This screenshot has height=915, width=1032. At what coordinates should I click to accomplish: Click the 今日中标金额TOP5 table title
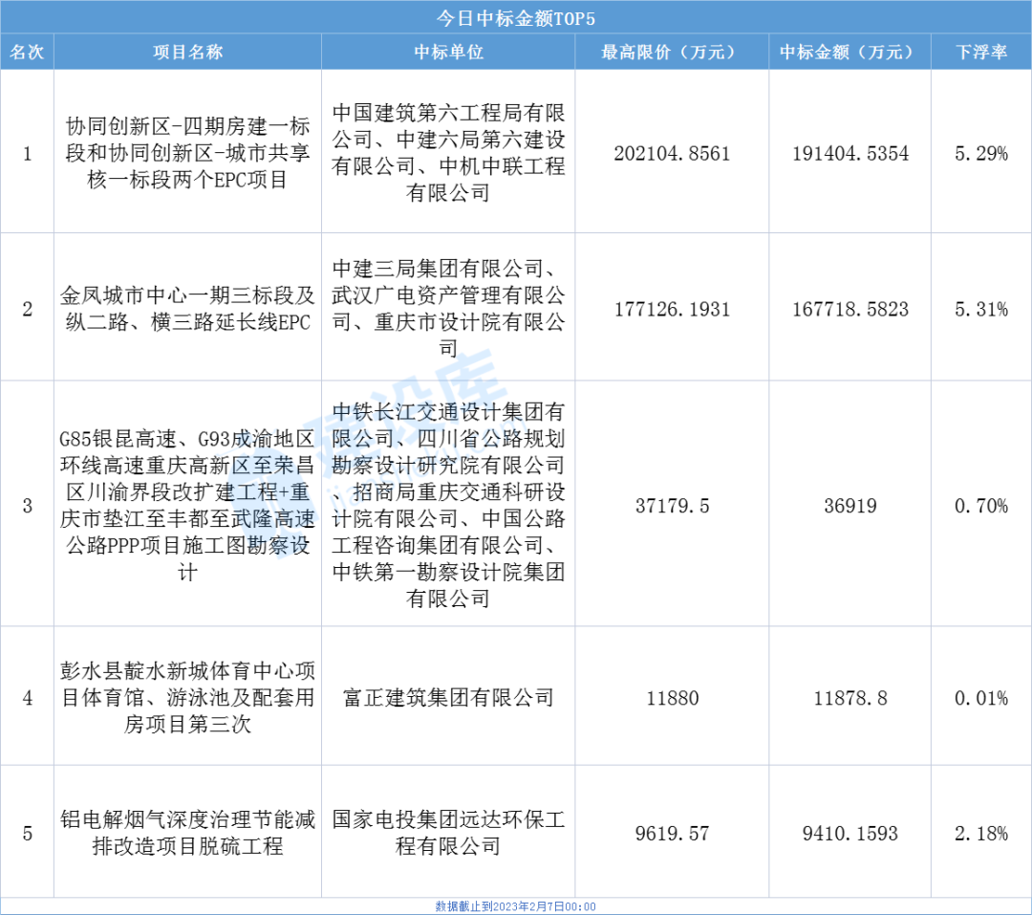click(x=515, y=18)
